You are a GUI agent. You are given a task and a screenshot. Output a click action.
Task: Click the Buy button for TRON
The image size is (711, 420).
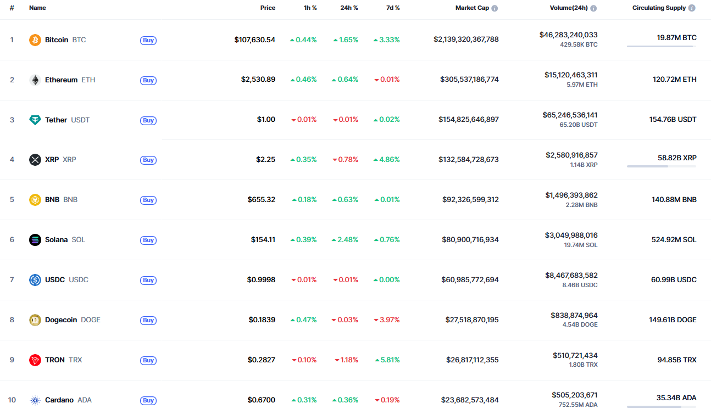coord(148,361)
